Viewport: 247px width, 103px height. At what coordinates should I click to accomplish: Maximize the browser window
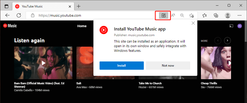click(229, 5)
